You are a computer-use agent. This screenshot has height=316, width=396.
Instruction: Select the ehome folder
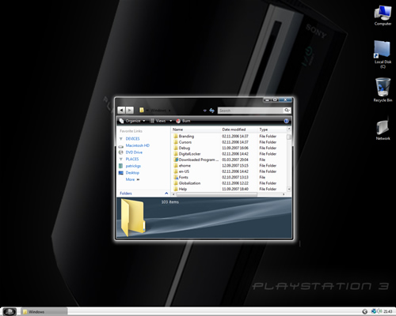185,166
